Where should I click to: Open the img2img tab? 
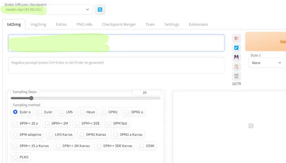tap(38, 24)
